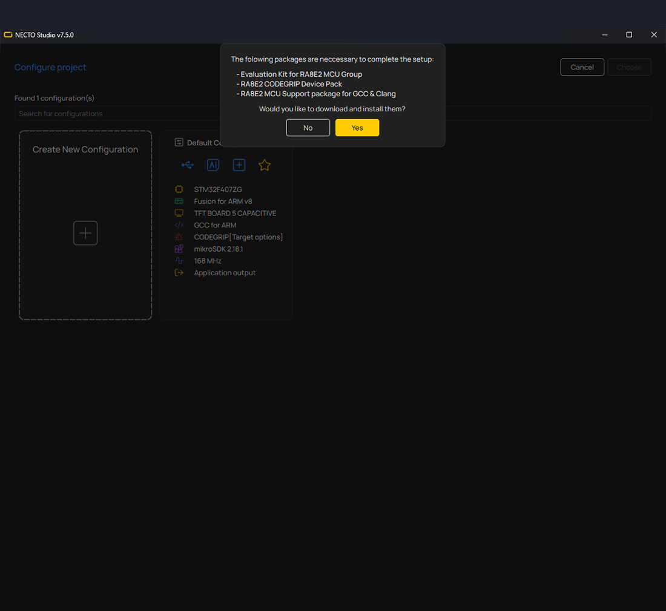Open the AI icon on the Default Configuration card
Screen dimensions: 666x611
coord(213,165)
